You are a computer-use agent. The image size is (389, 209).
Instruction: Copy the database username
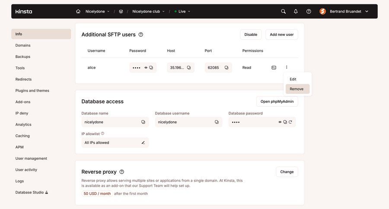click(217, 122)
